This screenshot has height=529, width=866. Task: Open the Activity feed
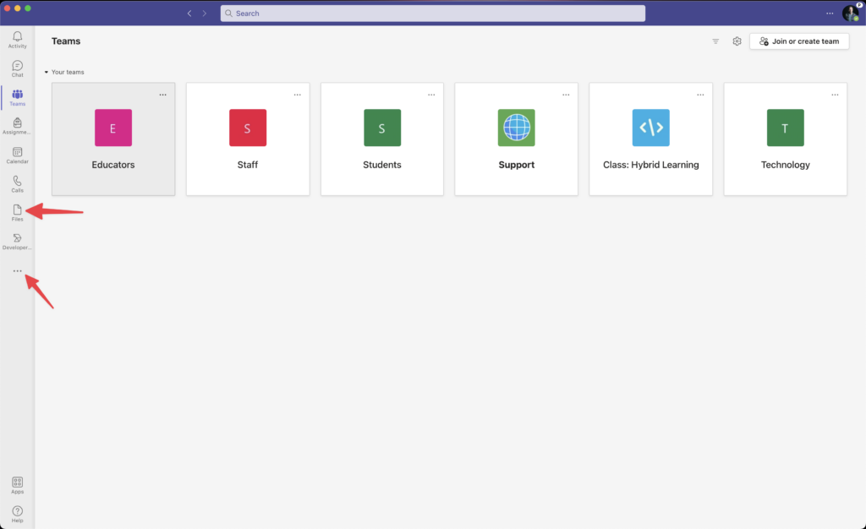[x=17, y=40]
